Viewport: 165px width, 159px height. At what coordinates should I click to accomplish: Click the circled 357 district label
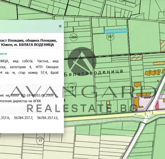point(110,37)
